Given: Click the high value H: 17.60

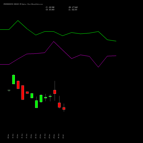Looking at the screenshot, I should click(x=73, y=7).
